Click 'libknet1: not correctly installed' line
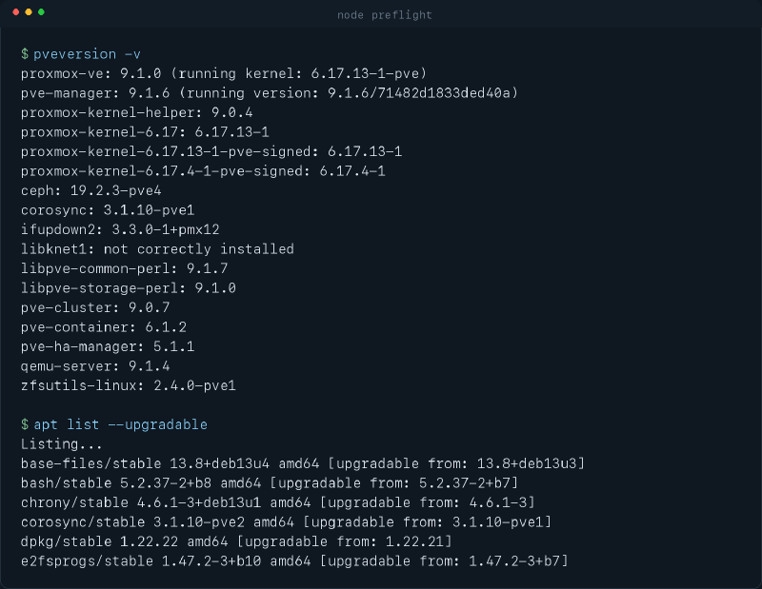Screen dimensions: 762x589 point(157,248)
